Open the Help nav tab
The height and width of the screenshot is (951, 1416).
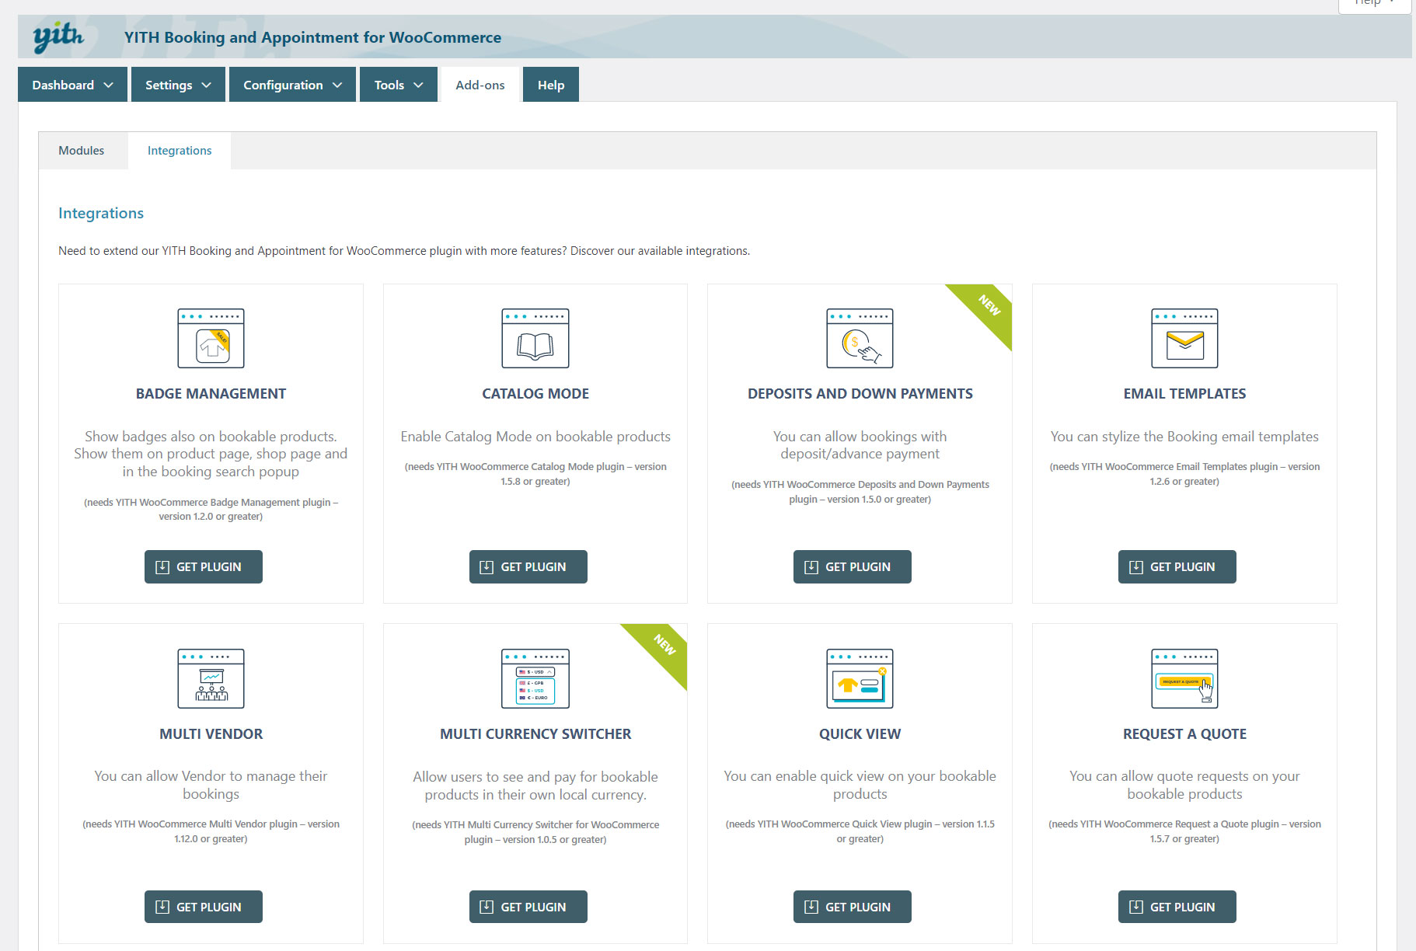point(551,85)
